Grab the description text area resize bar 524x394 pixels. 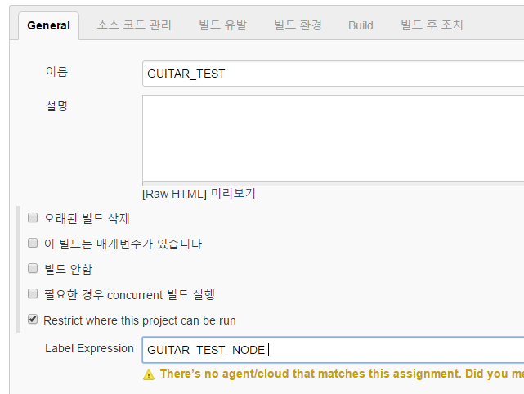pyautogui.click(x=334, y=184)
